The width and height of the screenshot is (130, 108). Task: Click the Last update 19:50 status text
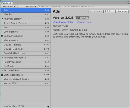click(x=14, y=106)
